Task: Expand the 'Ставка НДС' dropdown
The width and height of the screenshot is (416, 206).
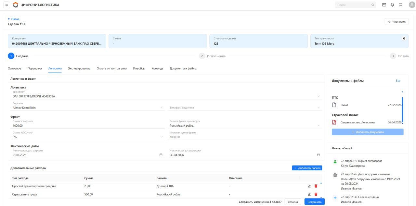Action: (x=162, y=137)
